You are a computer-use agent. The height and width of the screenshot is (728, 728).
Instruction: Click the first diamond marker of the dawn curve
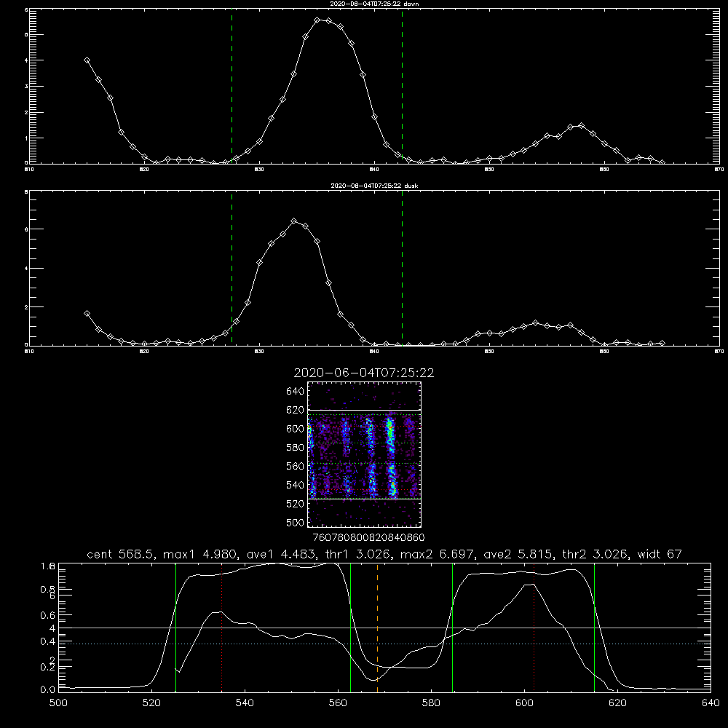[x=87, y=60]
